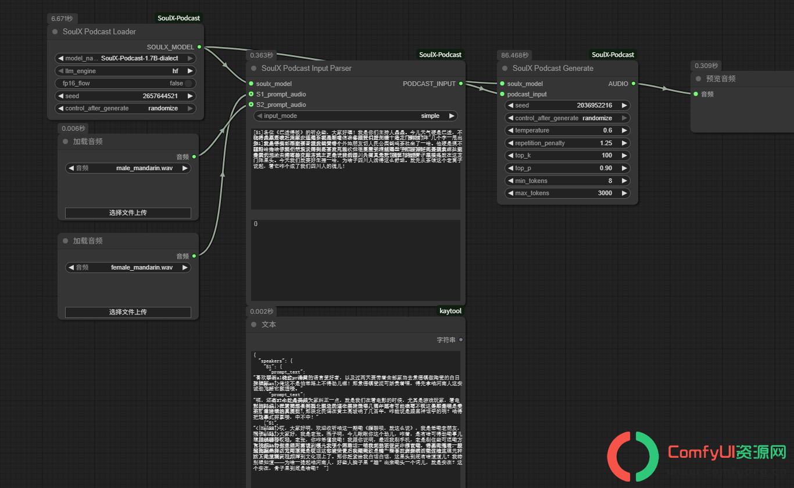
Task: Increase temperature with the right arrow
Action: tap(624, 131)
